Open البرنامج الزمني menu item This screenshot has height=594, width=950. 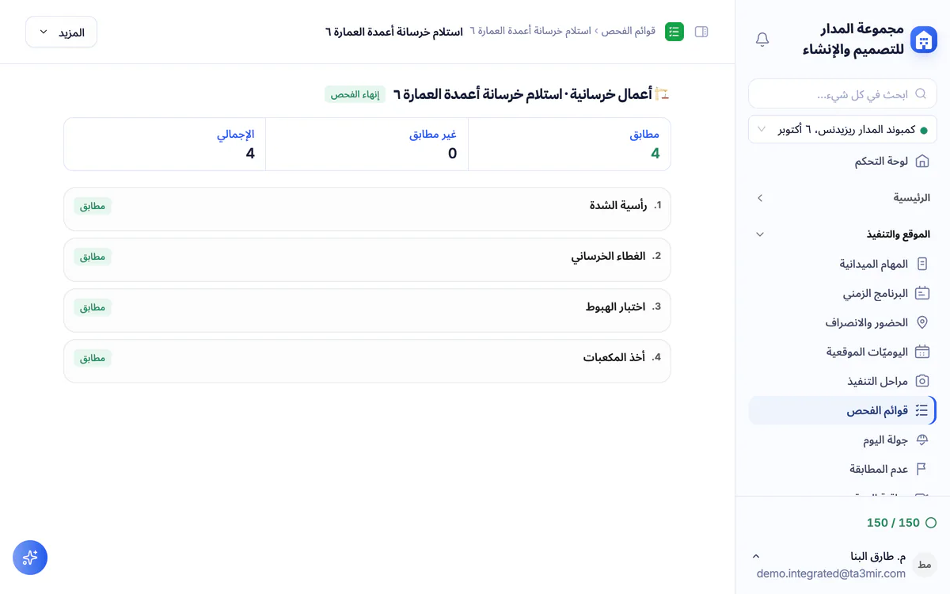point(842,293)
